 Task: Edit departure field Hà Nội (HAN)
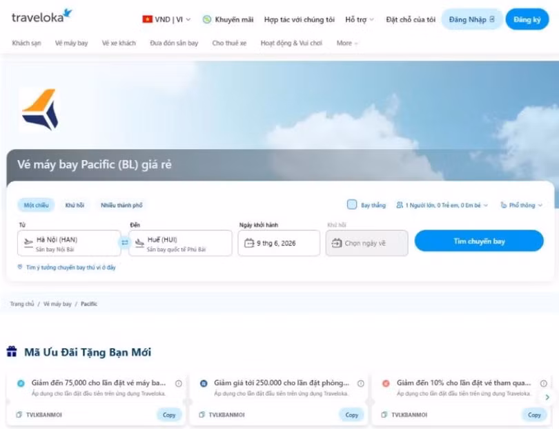click(x=69, y=243)
